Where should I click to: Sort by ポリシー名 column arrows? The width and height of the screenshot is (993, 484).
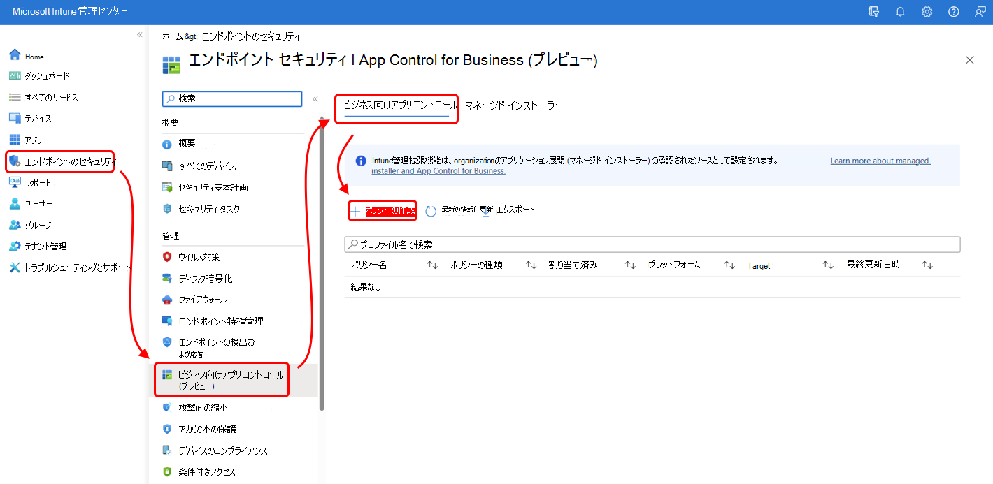point(432,265)
